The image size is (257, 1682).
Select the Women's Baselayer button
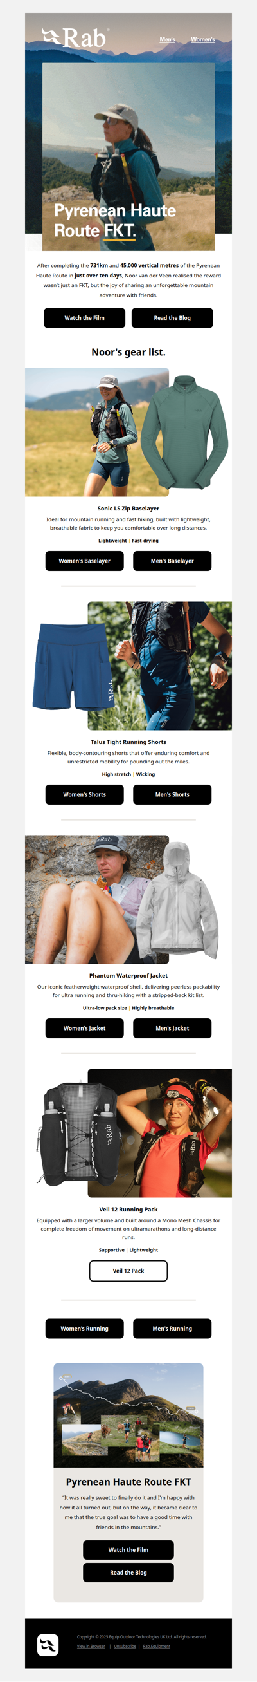[84, 561]
